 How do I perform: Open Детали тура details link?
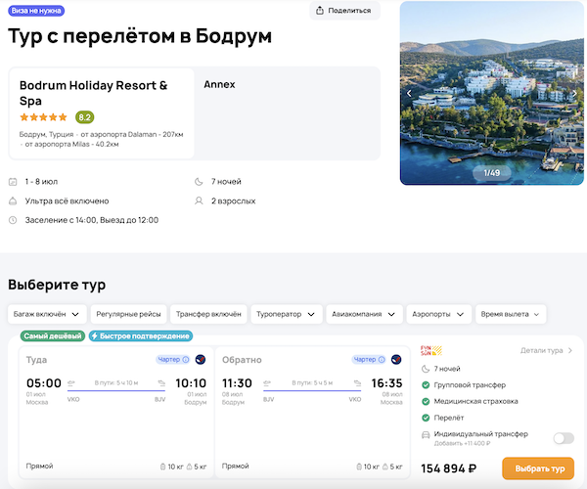[x=546, y=350]
